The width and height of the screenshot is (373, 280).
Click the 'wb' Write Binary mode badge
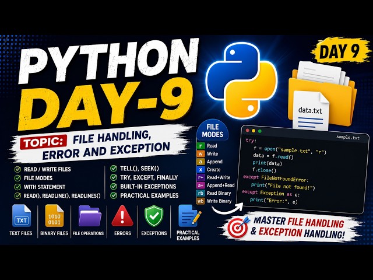pyautogui.click(x=200, y=201)
